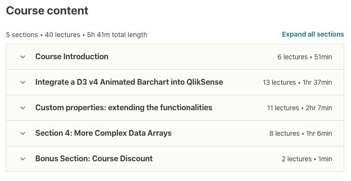Expand all sections link
The image size is (351, 181).
[313, 34]
